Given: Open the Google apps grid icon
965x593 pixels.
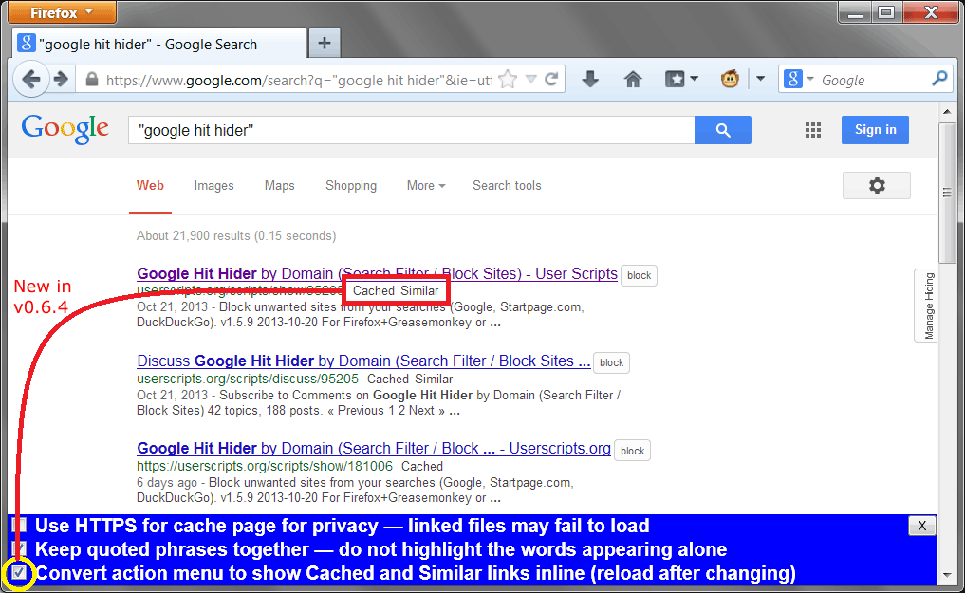Looking at the screenshot, I should pos(812,130).
